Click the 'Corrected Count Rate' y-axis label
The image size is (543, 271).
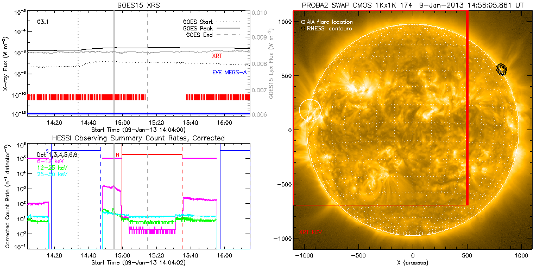tap(7, 197)
